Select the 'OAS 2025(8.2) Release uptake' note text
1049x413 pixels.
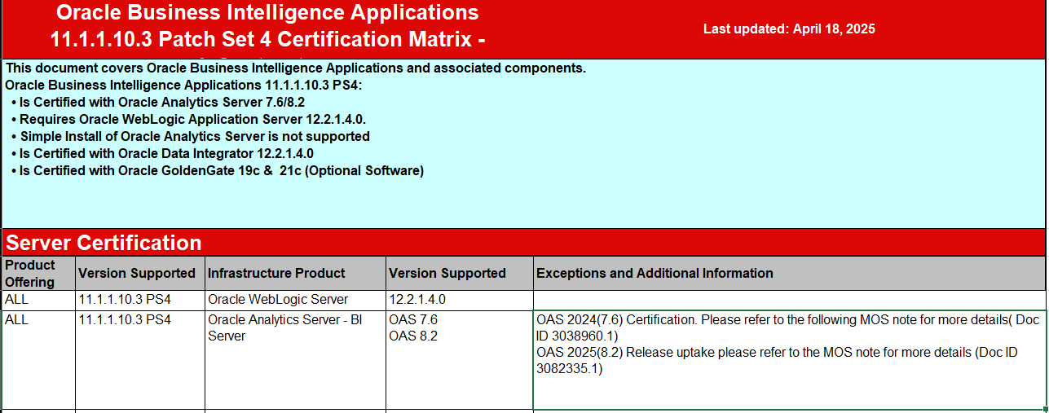click(x=777, y=361)
